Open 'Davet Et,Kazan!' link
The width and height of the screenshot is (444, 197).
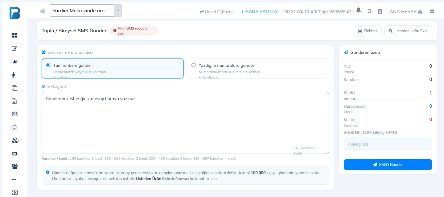click(x=217, y=12)
